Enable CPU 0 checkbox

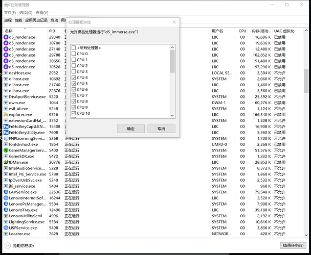74,54
